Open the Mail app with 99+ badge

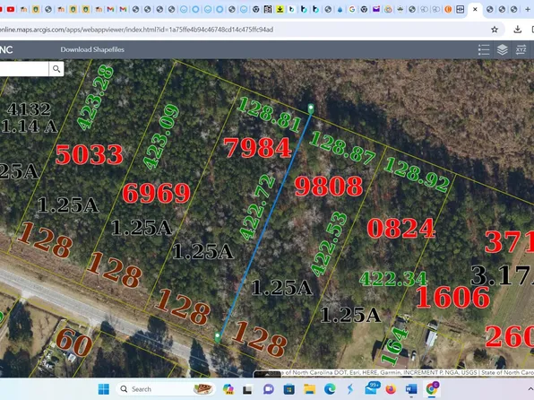[x=372, y=388]
